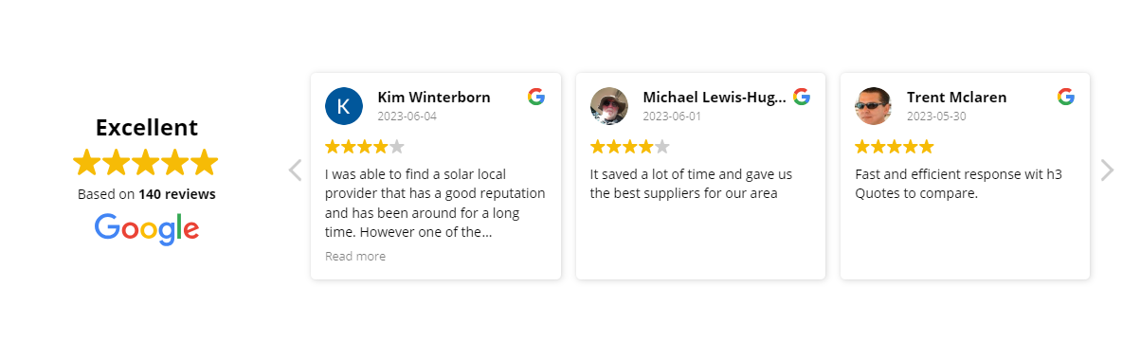The image size is (1122, 359).
Task: Click the 'Excellent' rating heading
Action: [x=147, y=127]
